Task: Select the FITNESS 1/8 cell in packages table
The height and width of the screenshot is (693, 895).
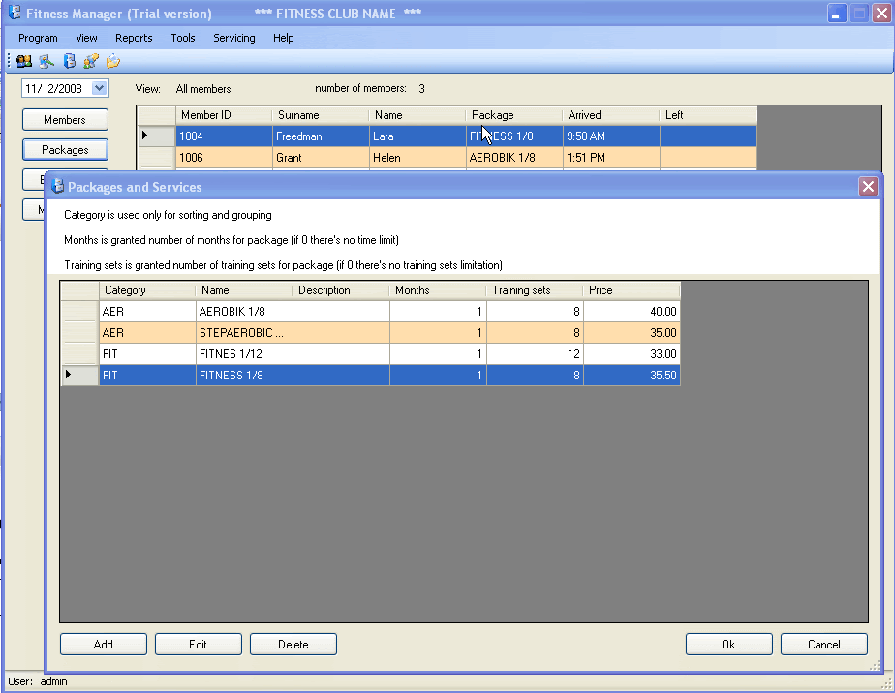Action: pos(244,376)
